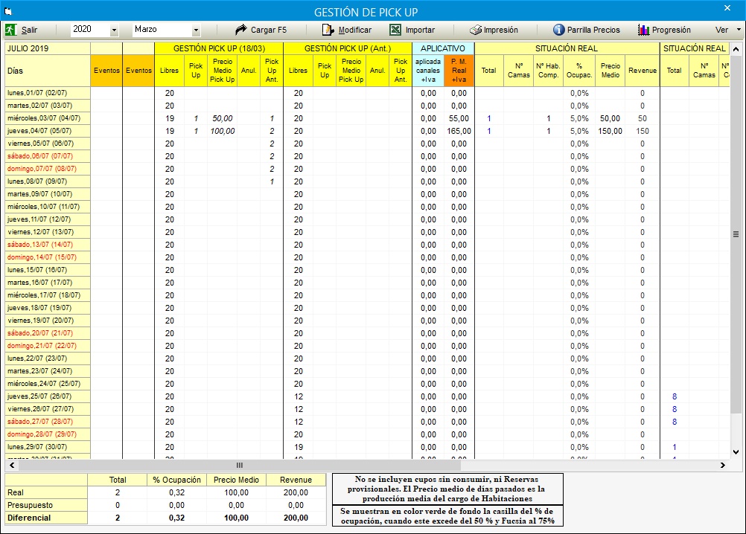Viewport: 746px width, 534px height.
Task: Expand the Ver dropdown arrow
Action: (x=739, y=30)
